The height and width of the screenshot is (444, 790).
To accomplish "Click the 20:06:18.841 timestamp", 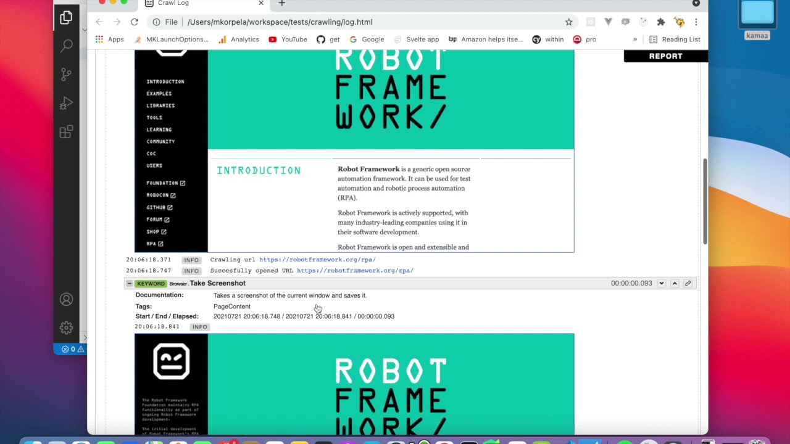I will coord(157,327).
